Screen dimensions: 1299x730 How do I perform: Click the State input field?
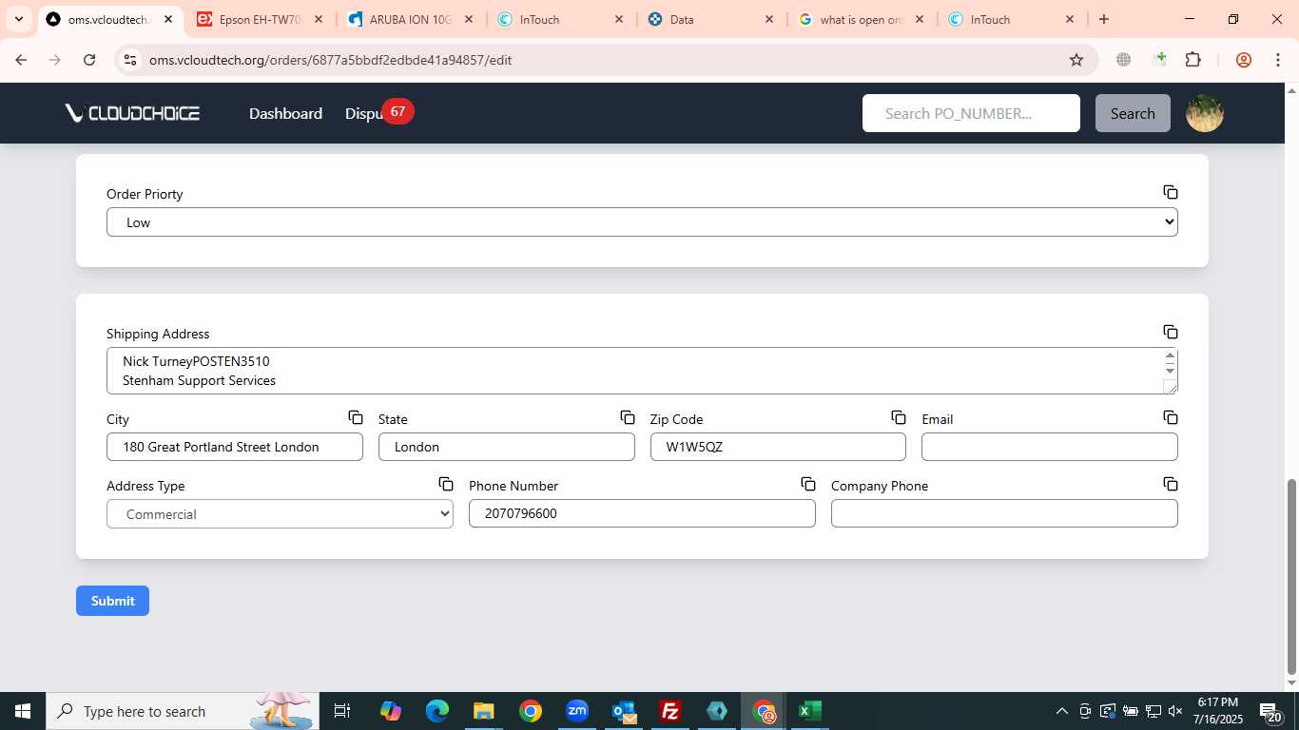(x=506, y=447)
